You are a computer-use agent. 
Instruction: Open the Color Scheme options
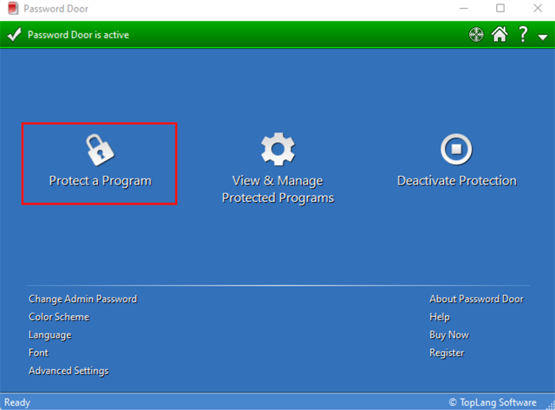pos(58,316)
